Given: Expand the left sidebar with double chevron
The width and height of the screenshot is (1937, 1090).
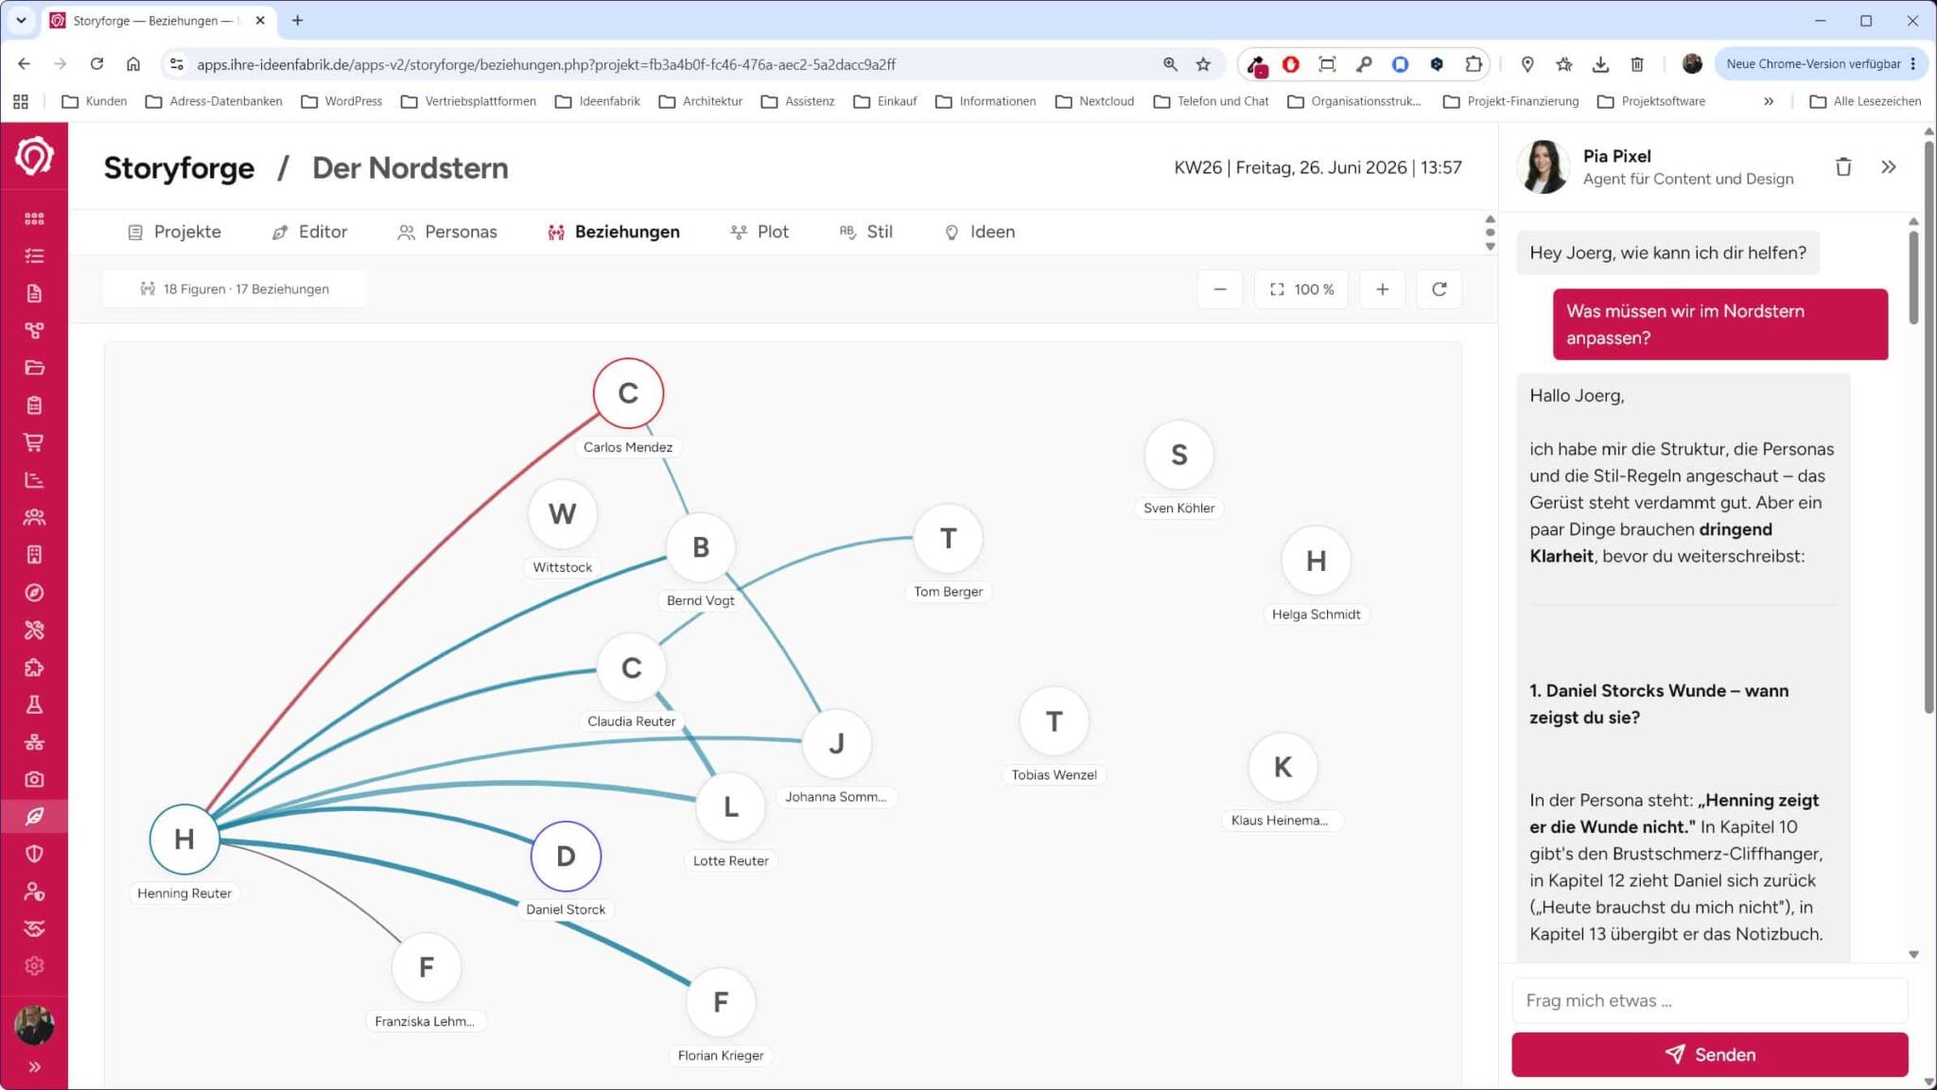Looking at the screenshot, I should (x=34, y=1066).
